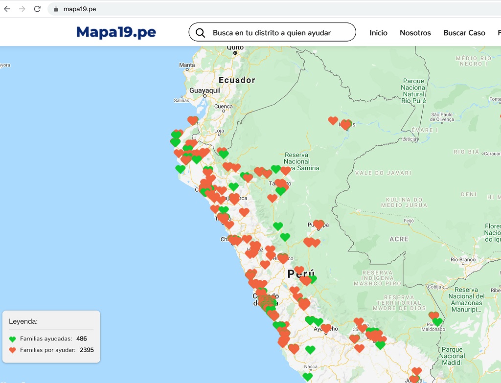Click the orange heart near Juliaca
Image resolution: width=501 pixels, height=383 pixels.
tap(417, 371)
